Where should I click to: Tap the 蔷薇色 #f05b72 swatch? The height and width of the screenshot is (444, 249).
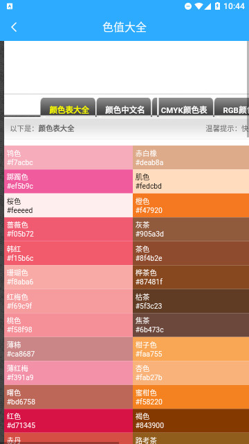click(x=68, y=230)
